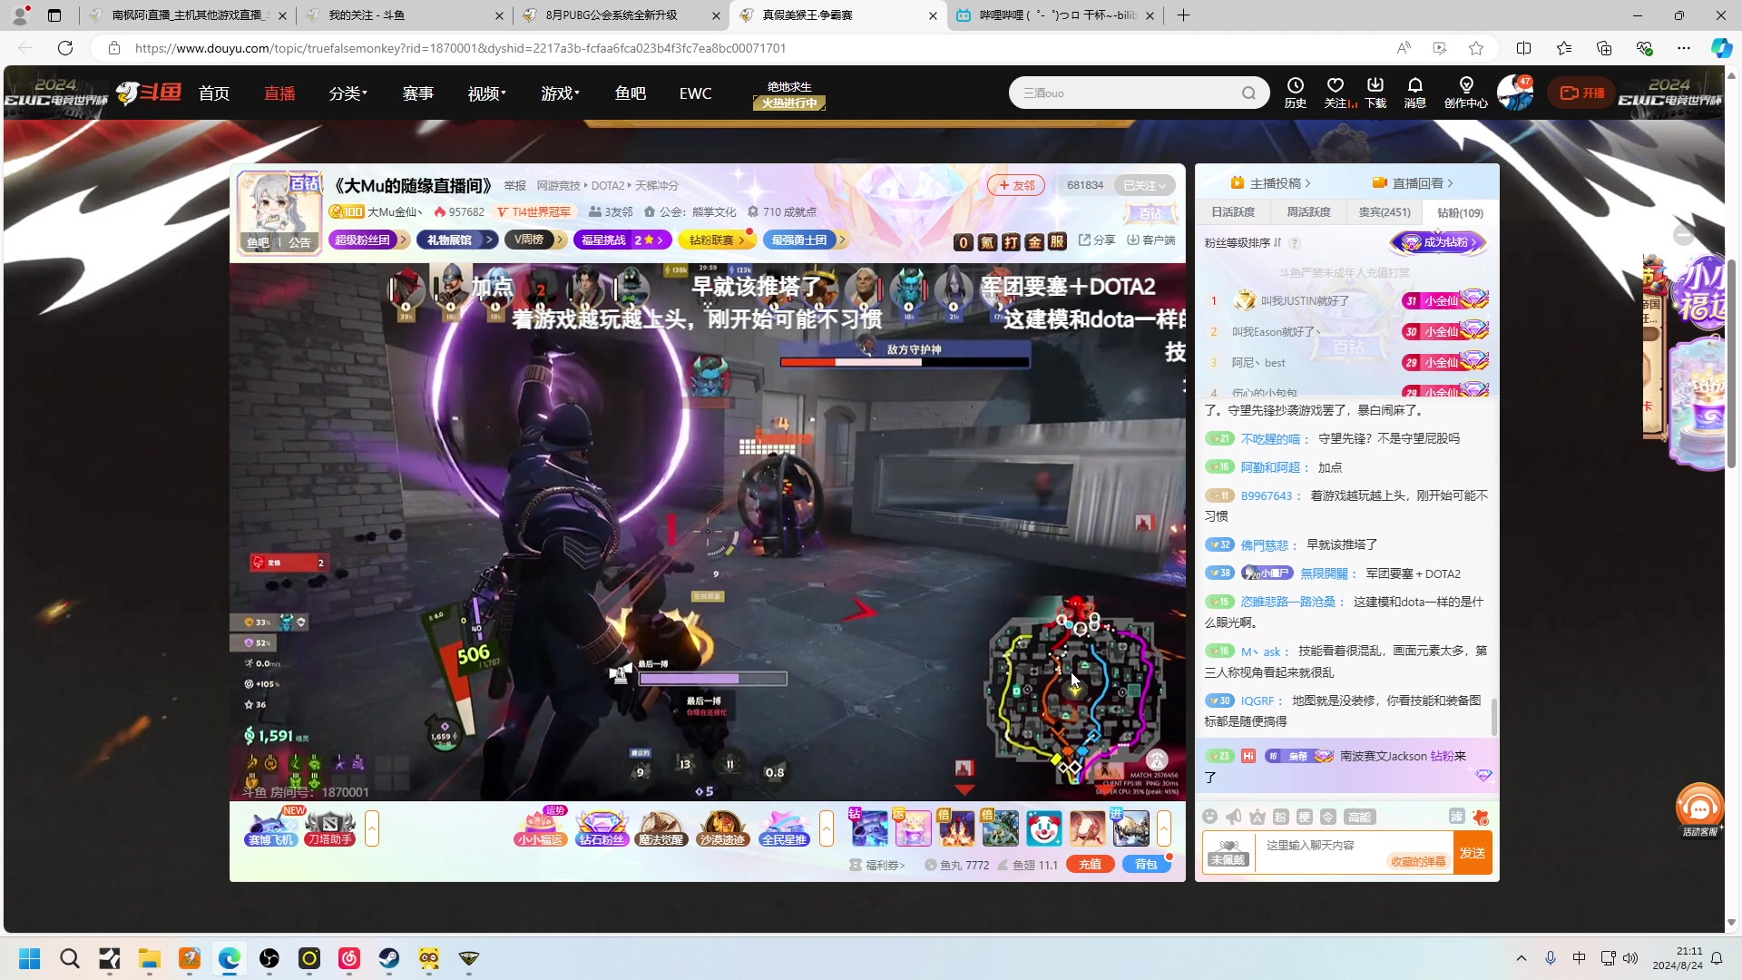The width and height of the screenshot is (1742, 980).
Task: Click the 客户端 client download icon
Action: tap(1151, 240)
